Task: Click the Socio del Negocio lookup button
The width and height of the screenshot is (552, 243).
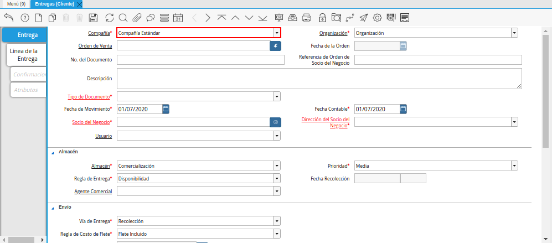Action: point(276,122)
